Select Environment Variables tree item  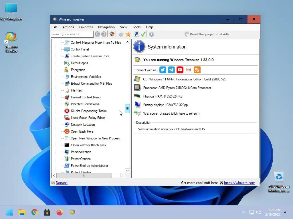point(86,77)
